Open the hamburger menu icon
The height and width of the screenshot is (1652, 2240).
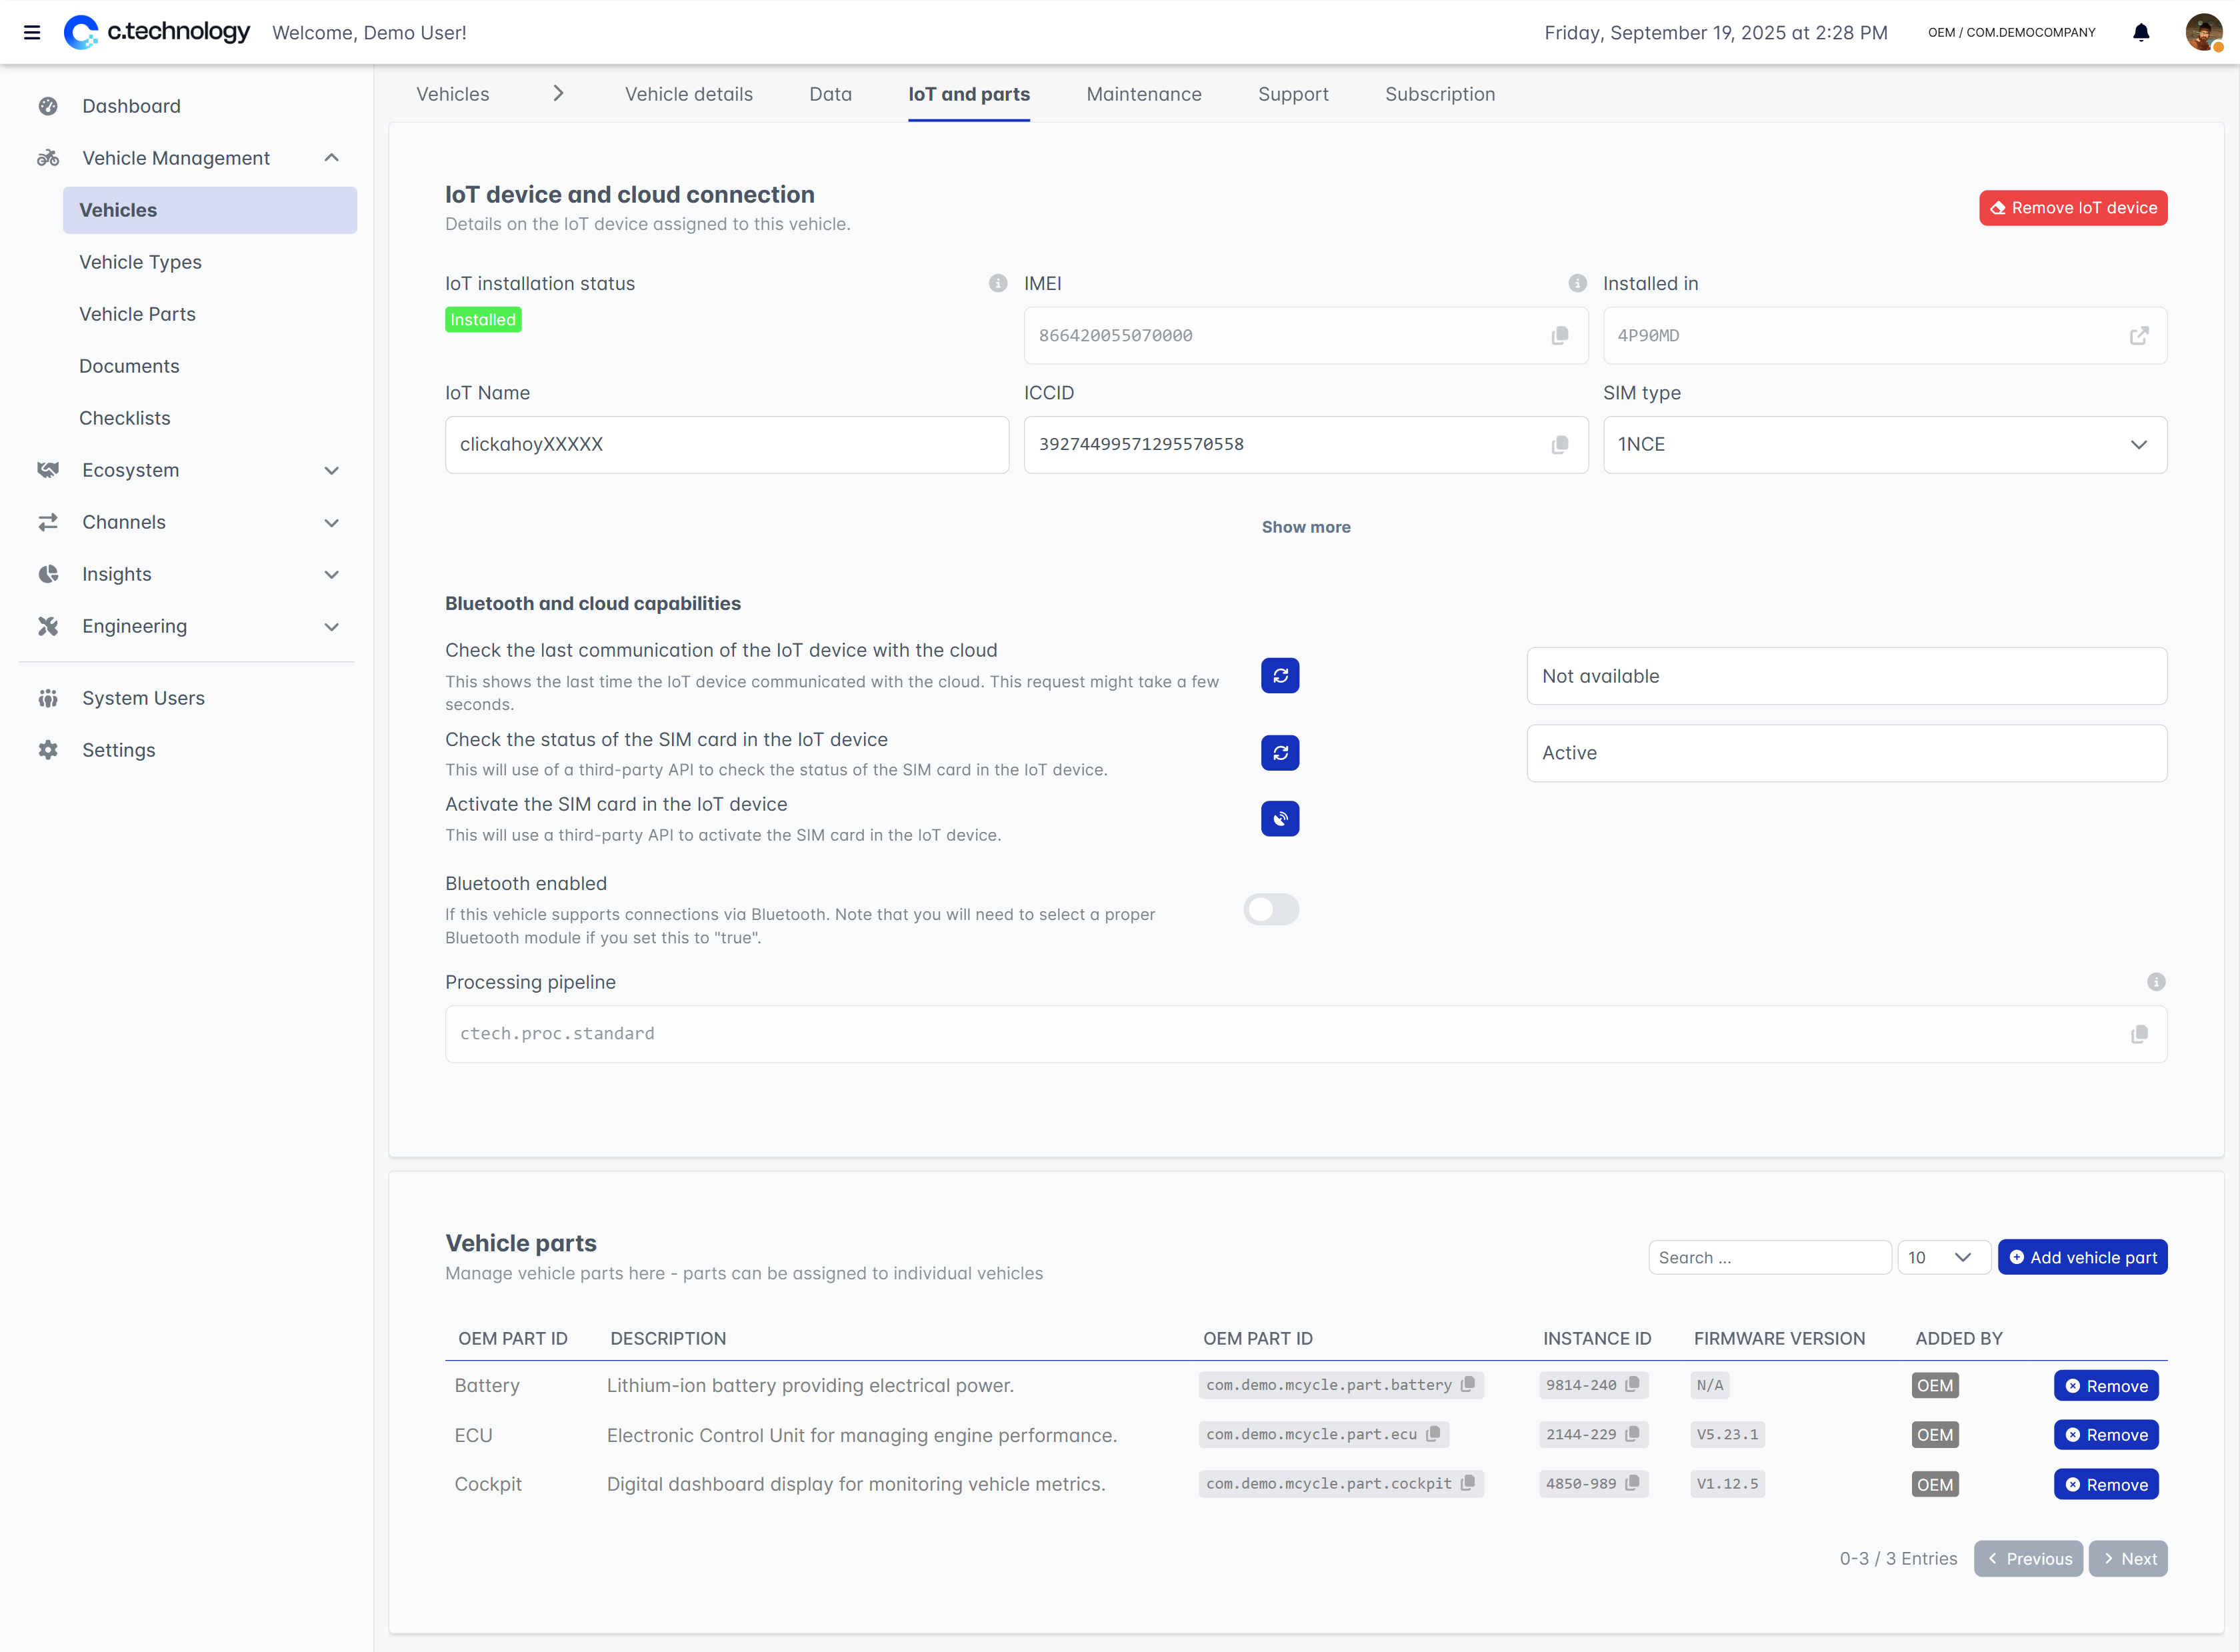pos(32,33)
